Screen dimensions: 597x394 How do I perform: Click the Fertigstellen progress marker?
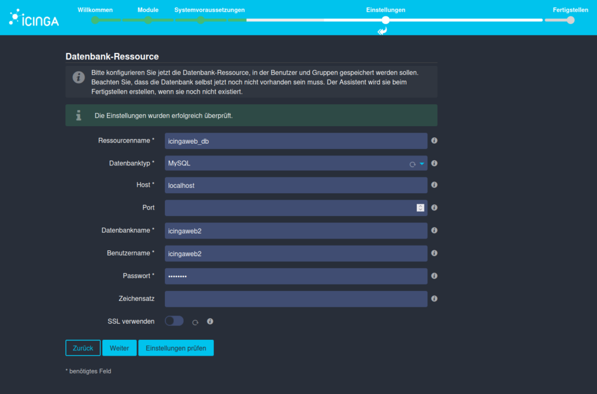pos(570,20)
